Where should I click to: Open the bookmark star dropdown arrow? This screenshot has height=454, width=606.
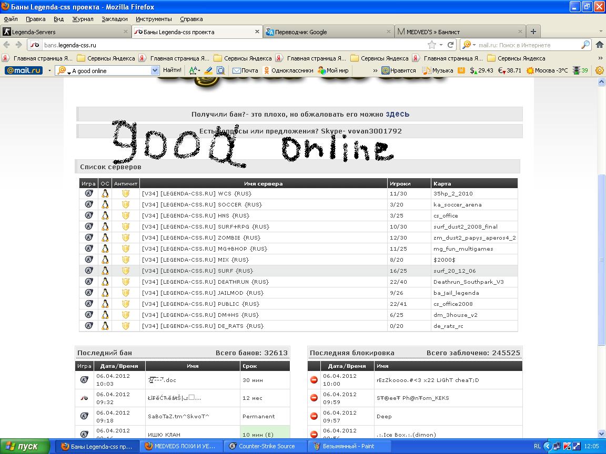pyautogui.click(x=441, y=45)
